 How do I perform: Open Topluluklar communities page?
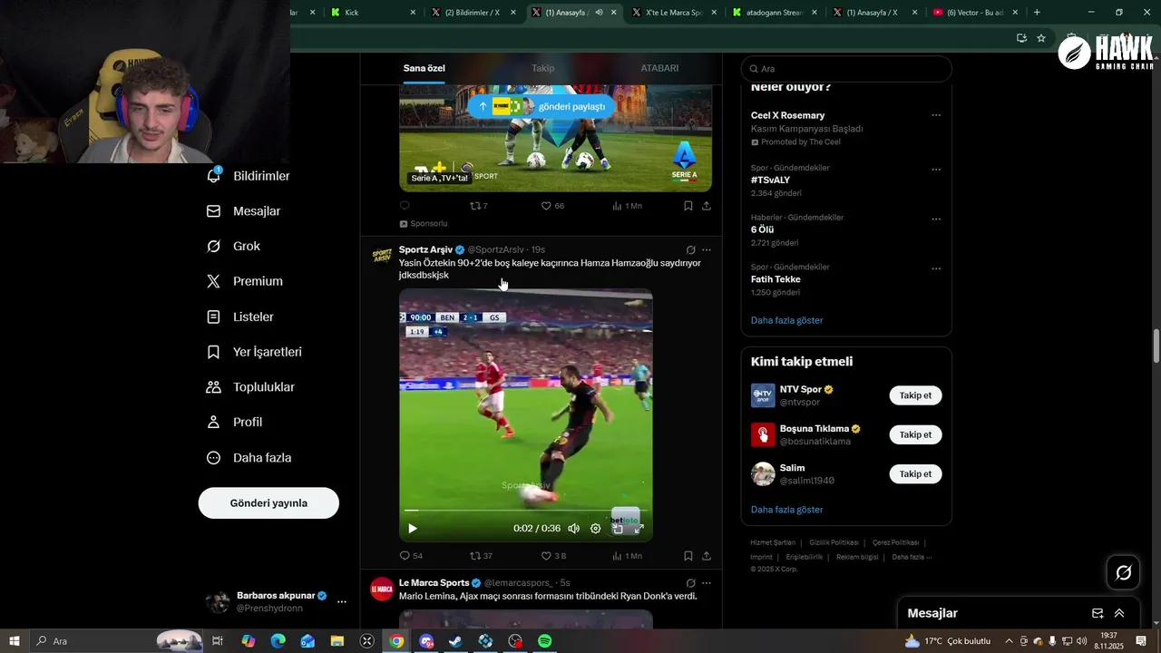(x=250, y=387)
